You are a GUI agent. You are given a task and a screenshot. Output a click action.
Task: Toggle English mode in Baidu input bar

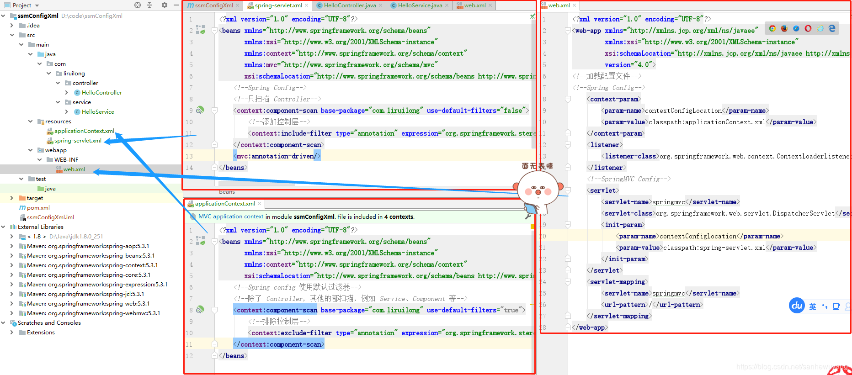click(813, 306)
